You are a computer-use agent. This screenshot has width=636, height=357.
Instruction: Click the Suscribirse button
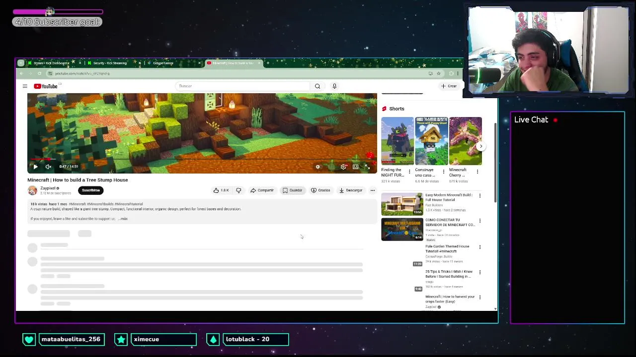(91, 190)
